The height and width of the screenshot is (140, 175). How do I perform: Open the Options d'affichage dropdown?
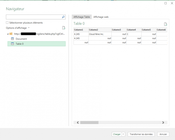(18, 28)
